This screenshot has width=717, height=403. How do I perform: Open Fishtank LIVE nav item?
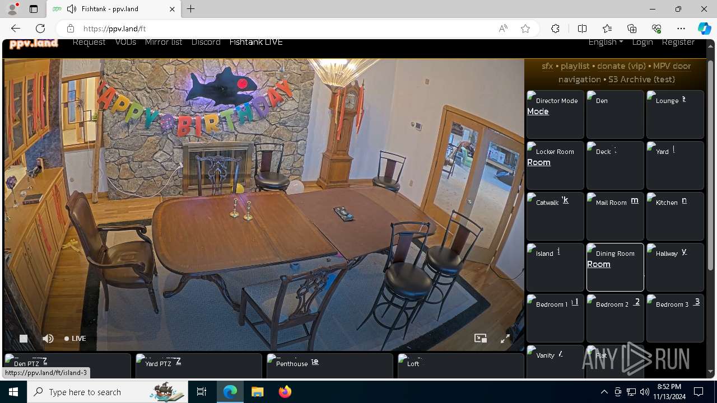click(256, 42)
